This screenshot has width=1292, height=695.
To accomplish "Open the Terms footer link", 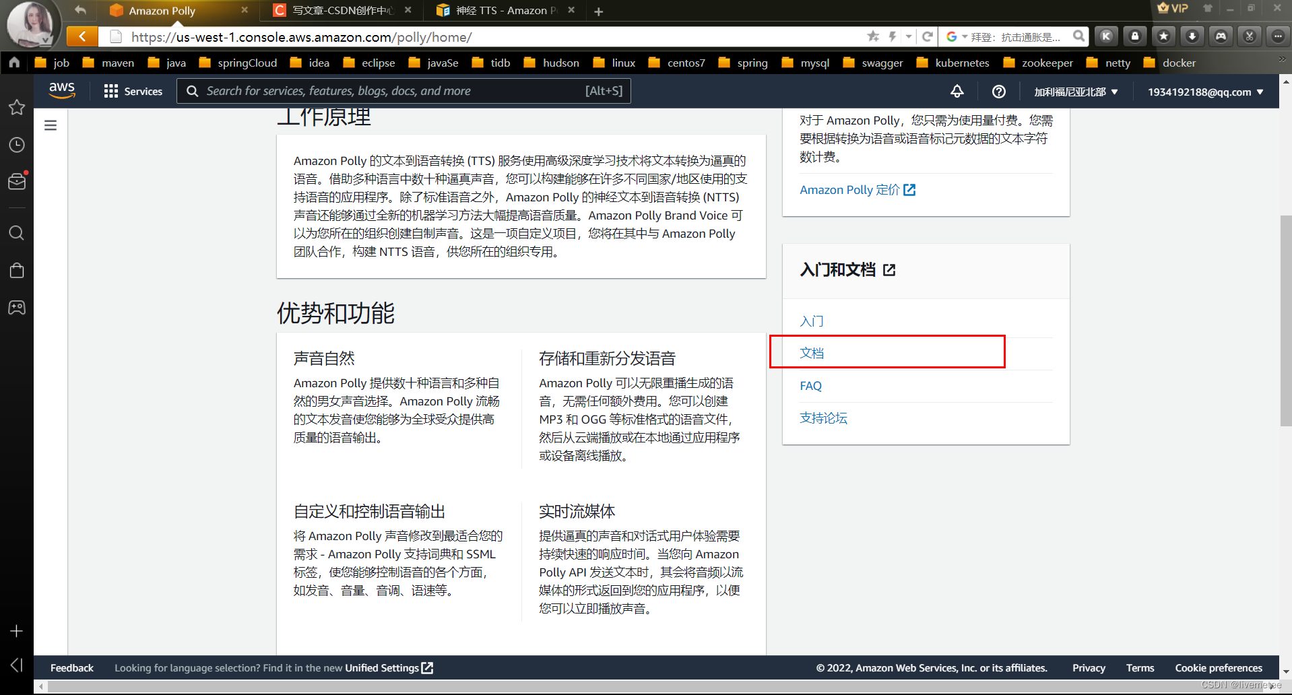I will click(x=1140, y=668).
